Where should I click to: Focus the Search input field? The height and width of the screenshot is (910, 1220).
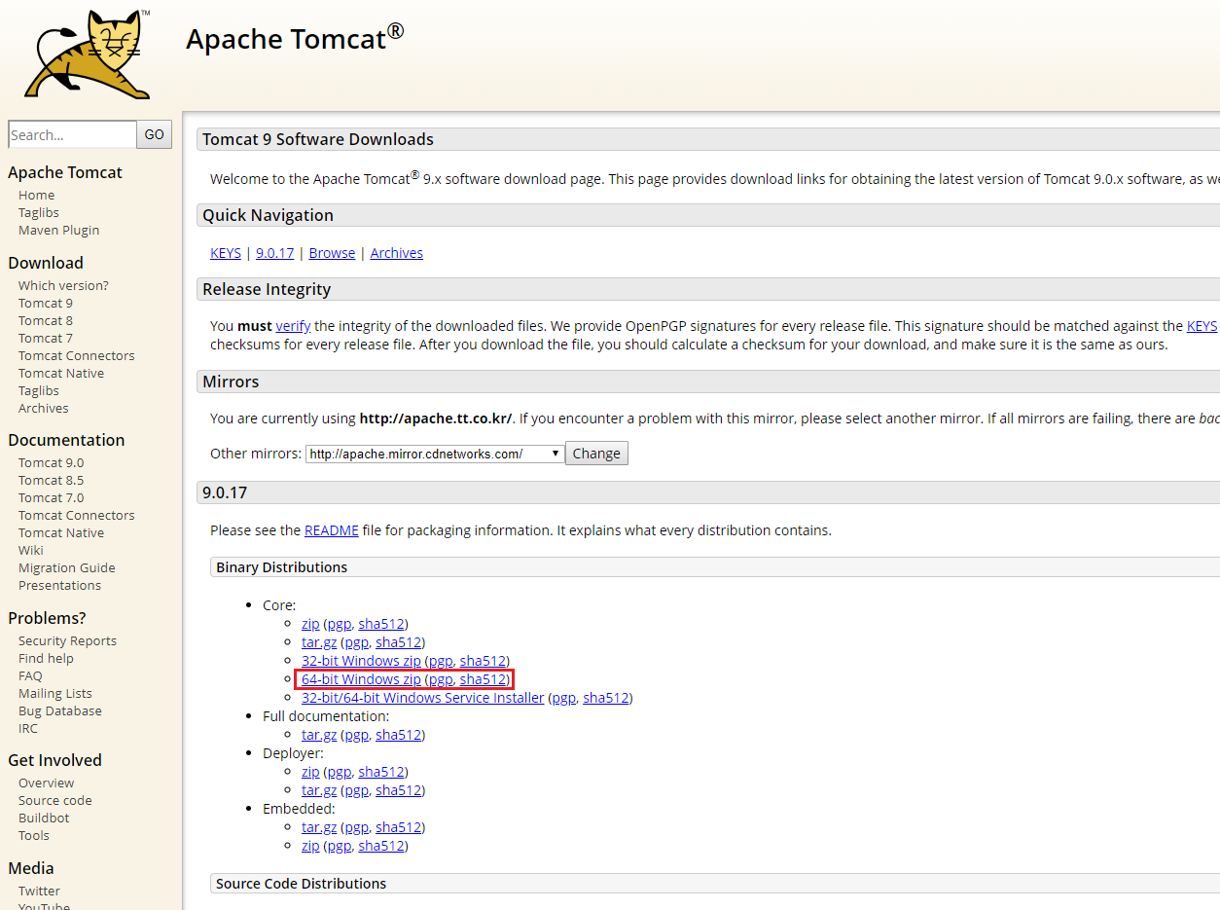coord(72,134)
